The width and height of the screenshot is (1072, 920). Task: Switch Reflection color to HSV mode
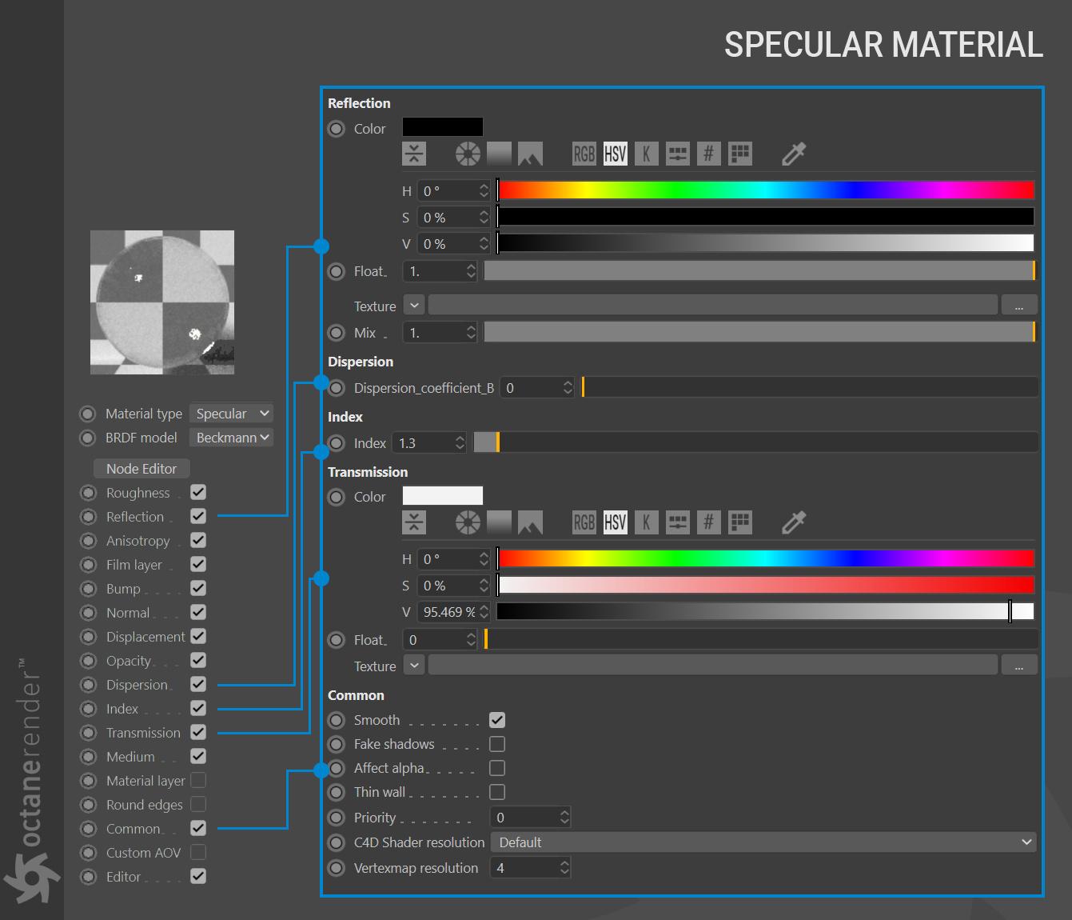(x=616, y=154)
